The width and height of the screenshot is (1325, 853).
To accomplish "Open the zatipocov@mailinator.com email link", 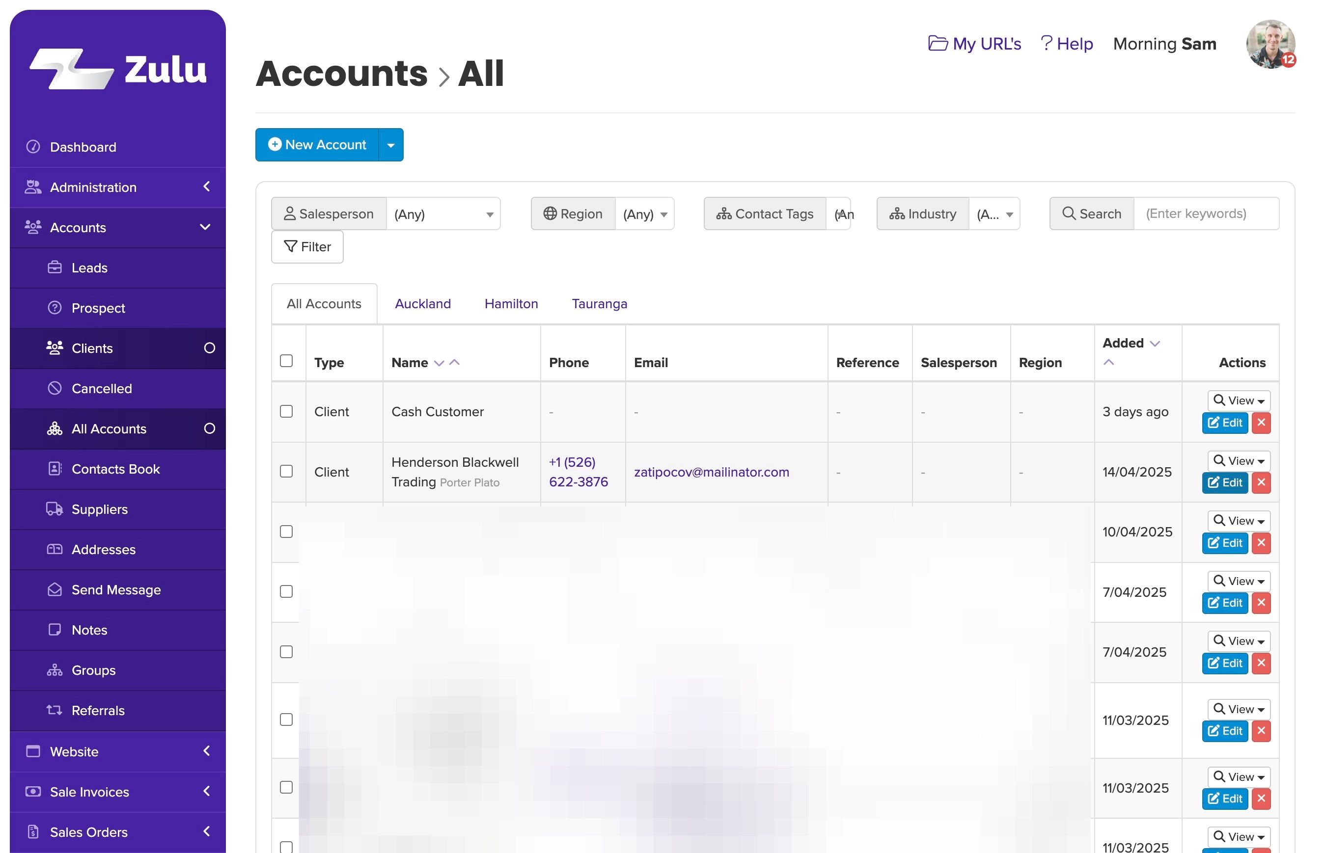I will [x=711, y=472].
